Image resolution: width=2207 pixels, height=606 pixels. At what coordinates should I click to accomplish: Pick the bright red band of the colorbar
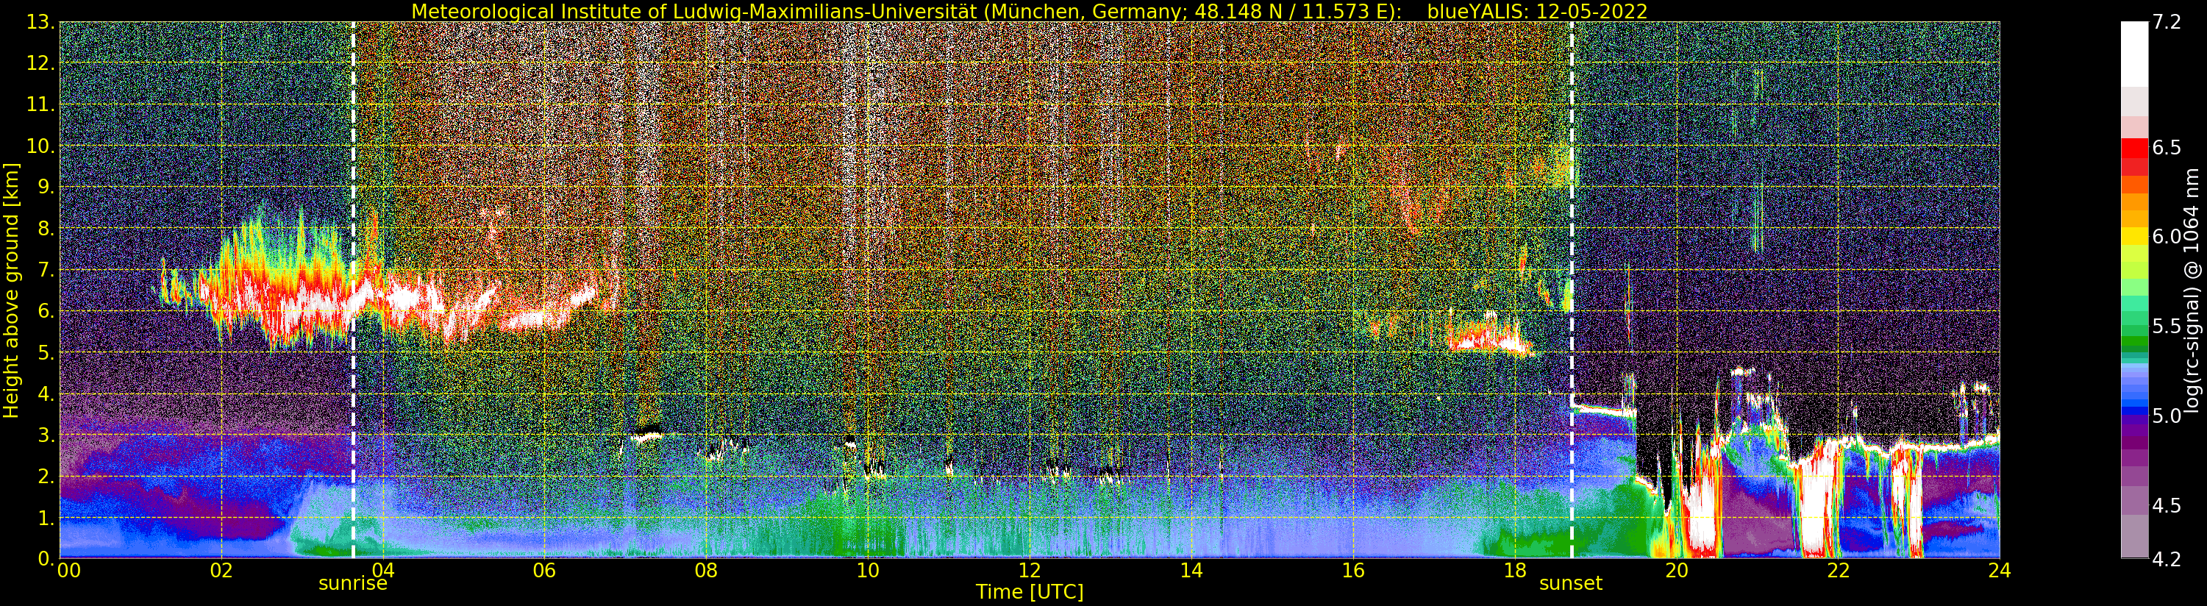point(2134,147)
